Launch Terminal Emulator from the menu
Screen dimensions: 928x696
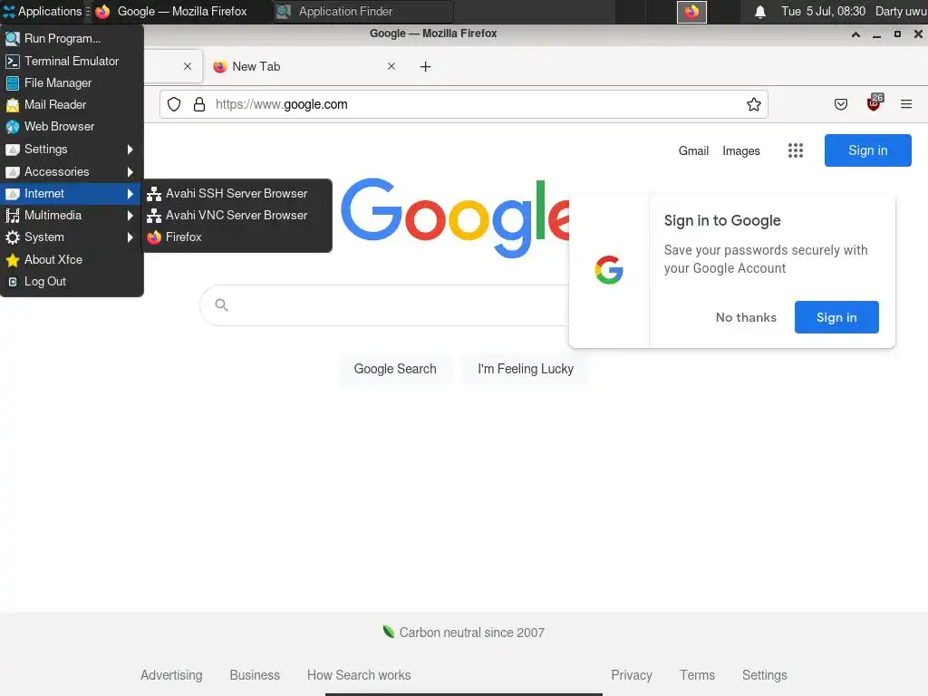(72, 61)
